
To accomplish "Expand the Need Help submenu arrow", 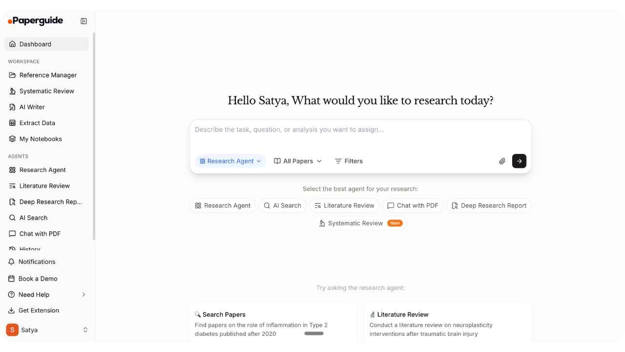I will tap(83, 294).
